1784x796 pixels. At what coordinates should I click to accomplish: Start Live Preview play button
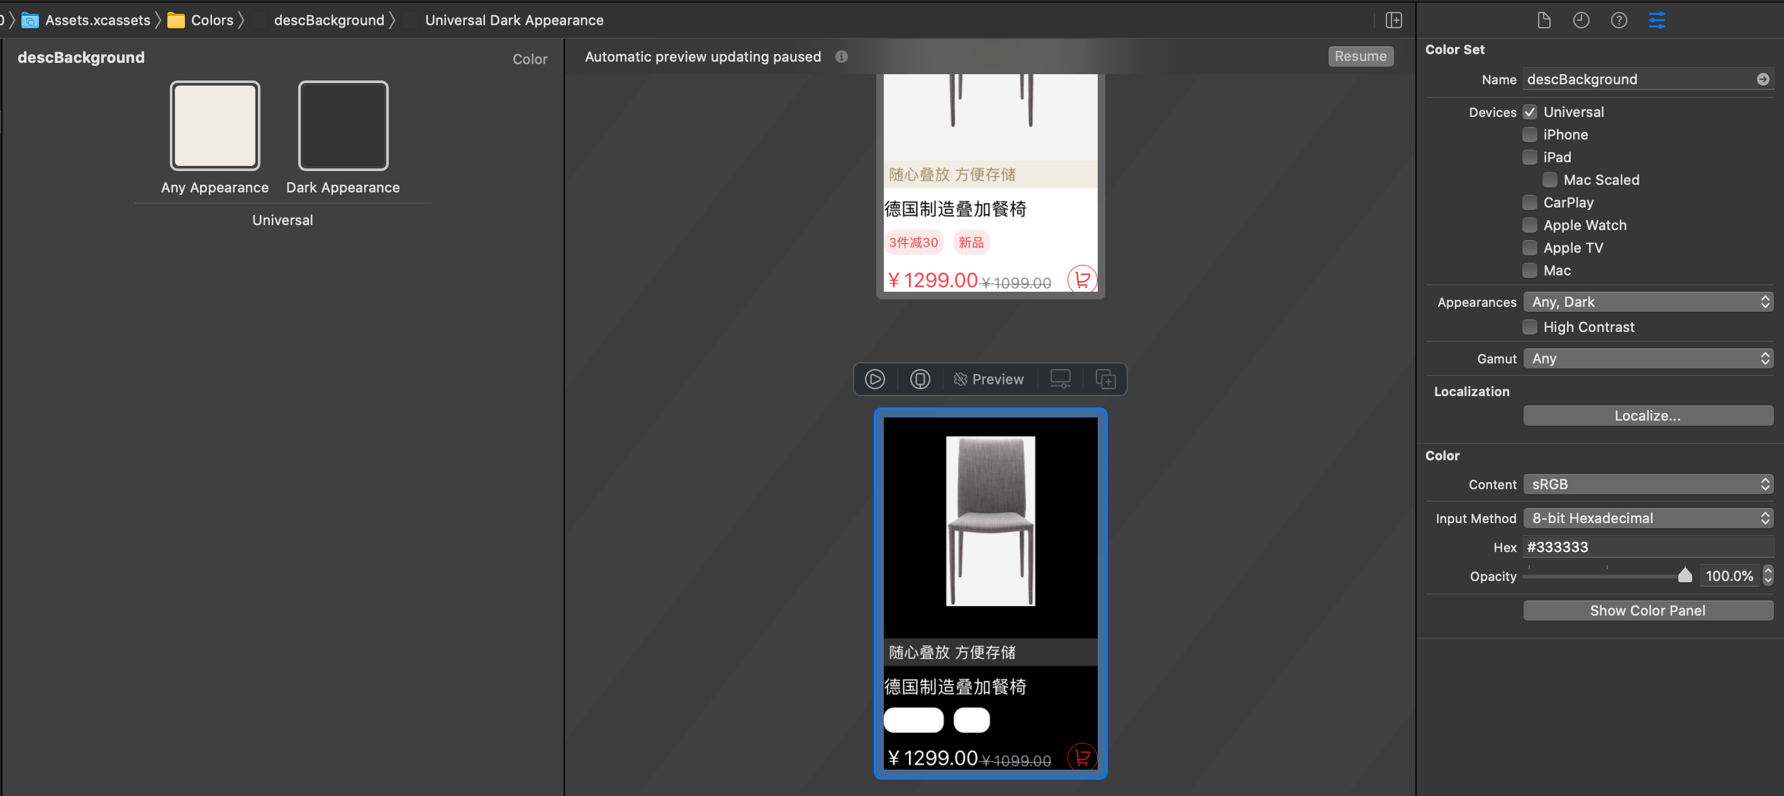[874, 379]
